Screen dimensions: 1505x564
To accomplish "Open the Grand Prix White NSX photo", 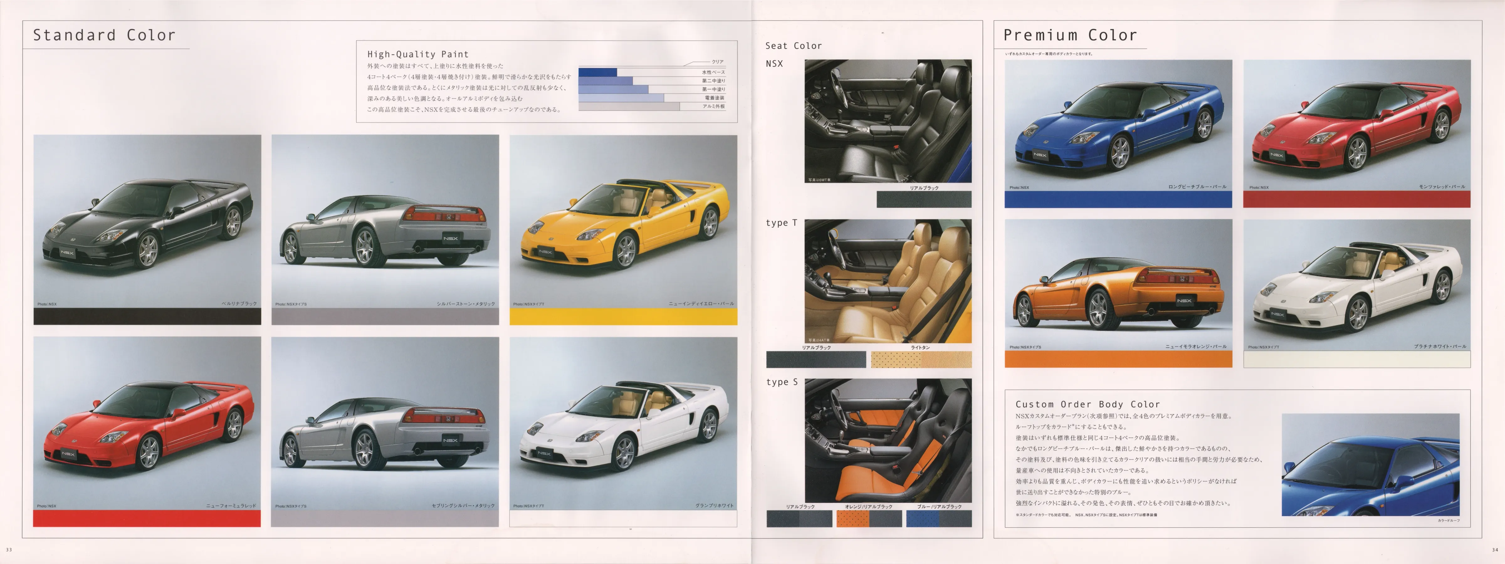I will point(623,423).
